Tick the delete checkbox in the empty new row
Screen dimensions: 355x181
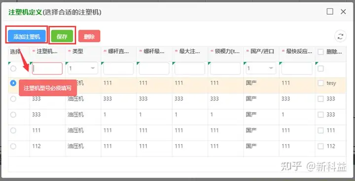coord(320,68)
